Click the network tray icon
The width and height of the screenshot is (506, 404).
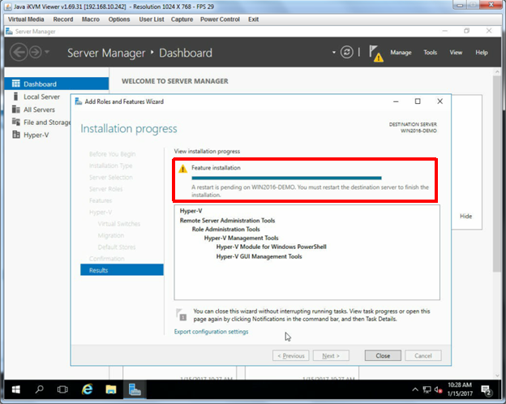click(x=427, y=389)
